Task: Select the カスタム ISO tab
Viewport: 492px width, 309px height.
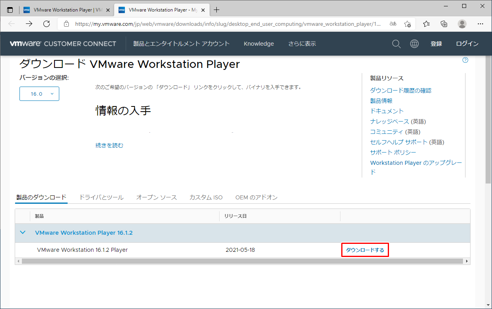Action: [x=206, y=197]
